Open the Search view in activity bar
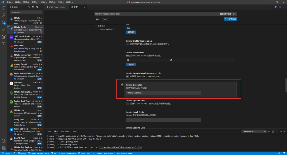This screenshot has width=287, height=155. point(4,15)
